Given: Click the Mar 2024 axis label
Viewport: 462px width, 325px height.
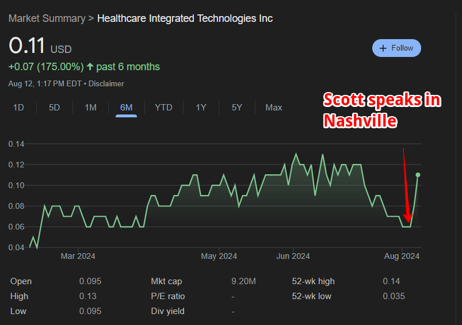Looking at the screenshot, I should [x=78, y=256].
